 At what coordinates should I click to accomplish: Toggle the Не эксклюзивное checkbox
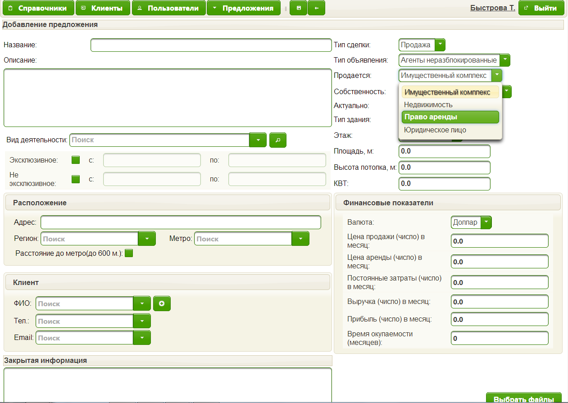pos(76,179)
